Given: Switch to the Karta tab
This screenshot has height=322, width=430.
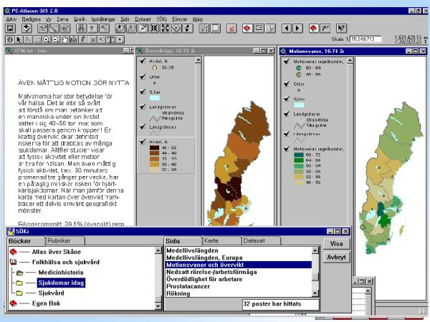Looking at the screenshot, I should coord(211,241).
